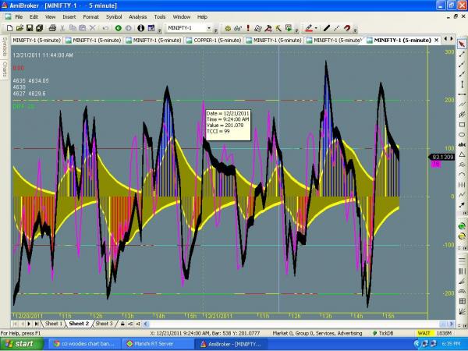Select the Vertical line drawing tool
Image resolution: width=468 pixels, height=351 pixels.
[462, 84]
